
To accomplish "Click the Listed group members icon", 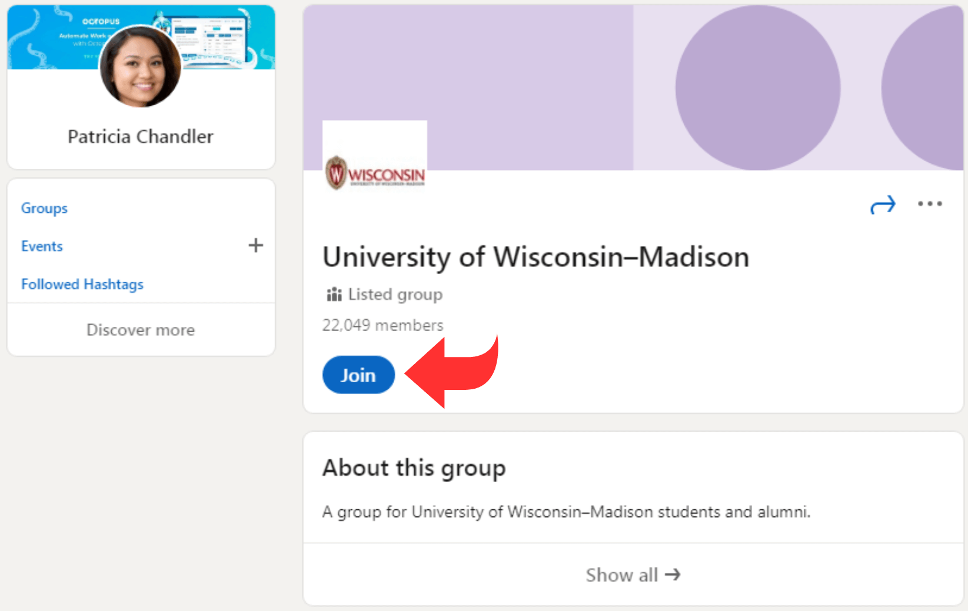I will (x=334, y=294).
